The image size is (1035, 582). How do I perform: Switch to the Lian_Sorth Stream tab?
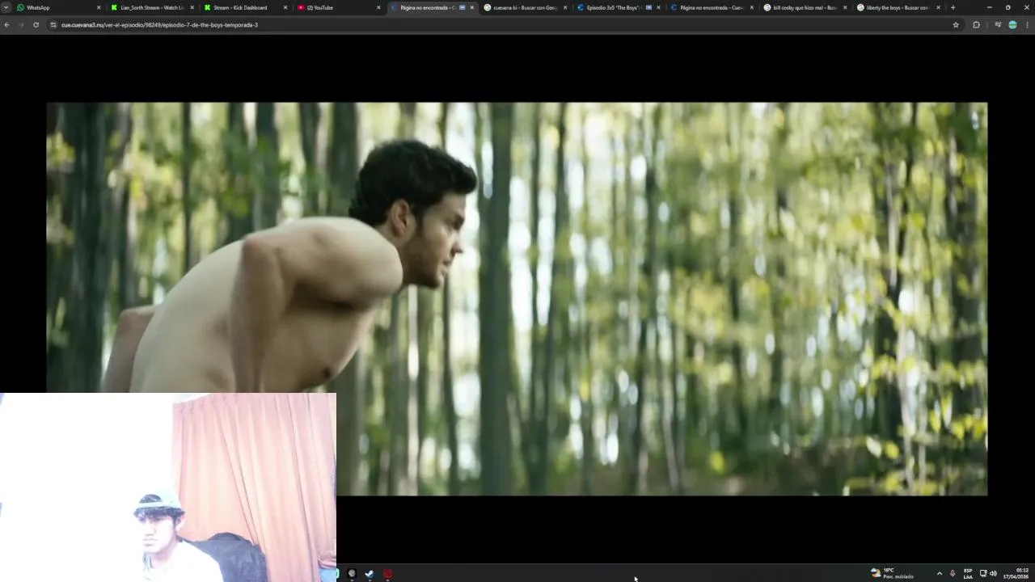152,7
